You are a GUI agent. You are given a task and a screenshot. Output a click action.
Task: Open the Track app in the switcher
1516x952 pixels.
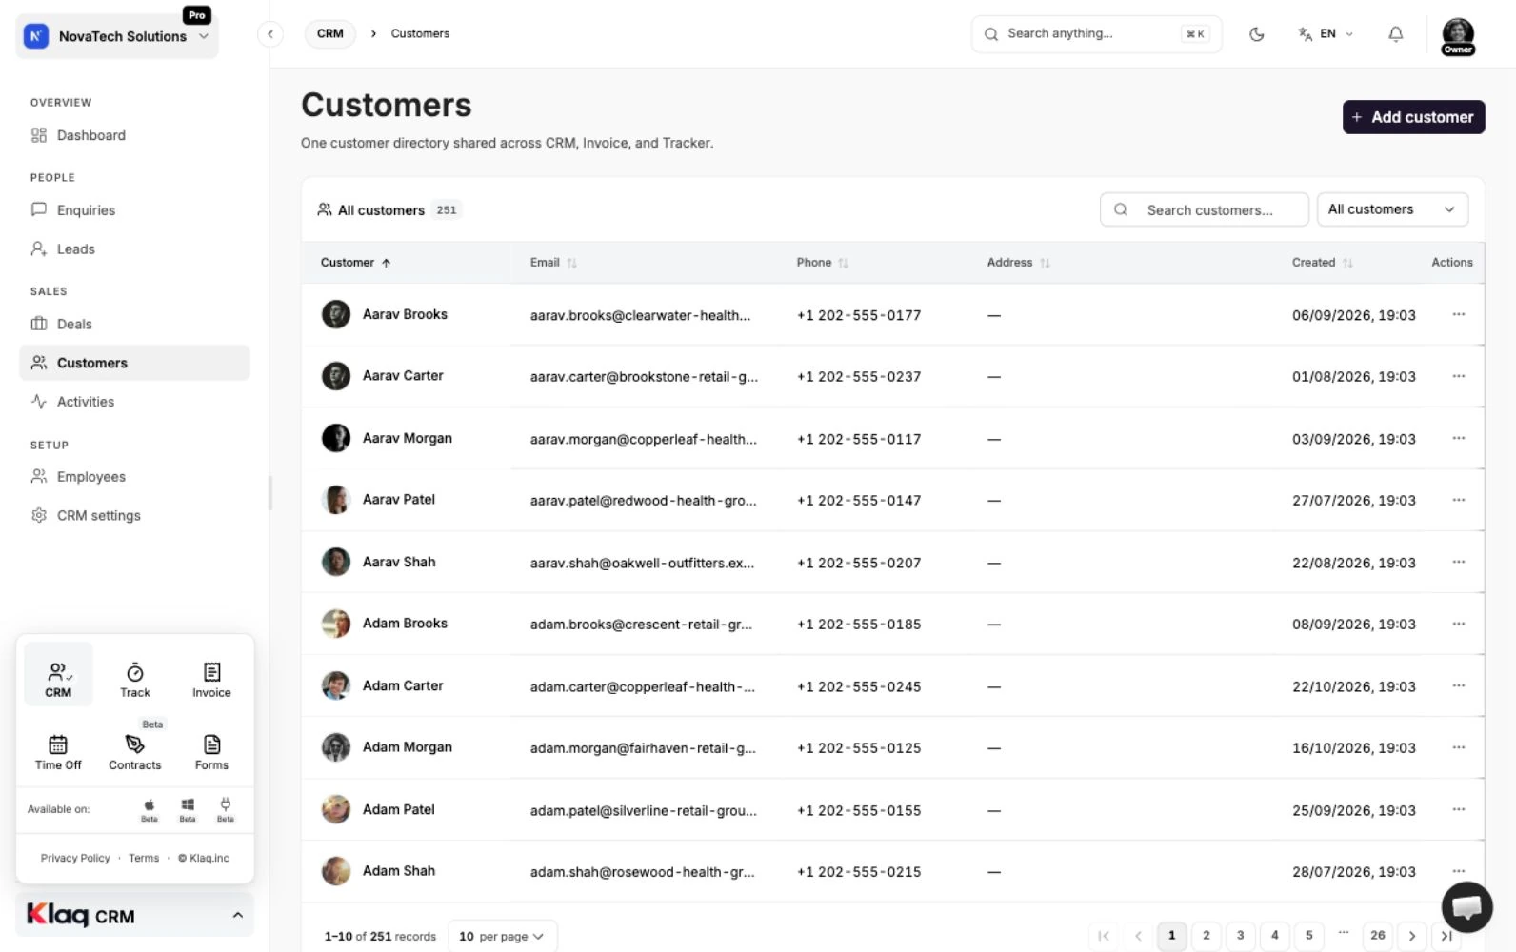pos(134,680)
